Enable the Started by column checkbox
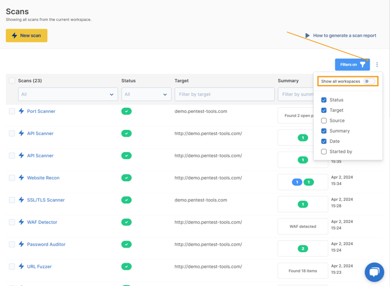 [324, 151]
